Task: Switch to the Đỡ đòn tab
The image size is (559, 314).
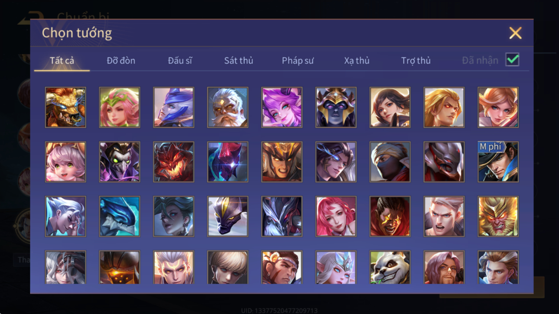Action: point(121,61)
